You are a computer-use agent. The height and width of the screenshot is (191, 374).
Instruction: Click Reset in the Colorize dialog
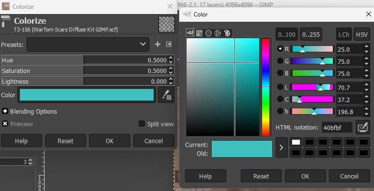[65, 141]
